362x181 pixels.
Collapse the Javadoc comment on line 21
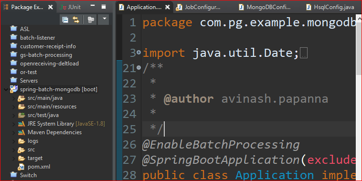click(139, 68)
